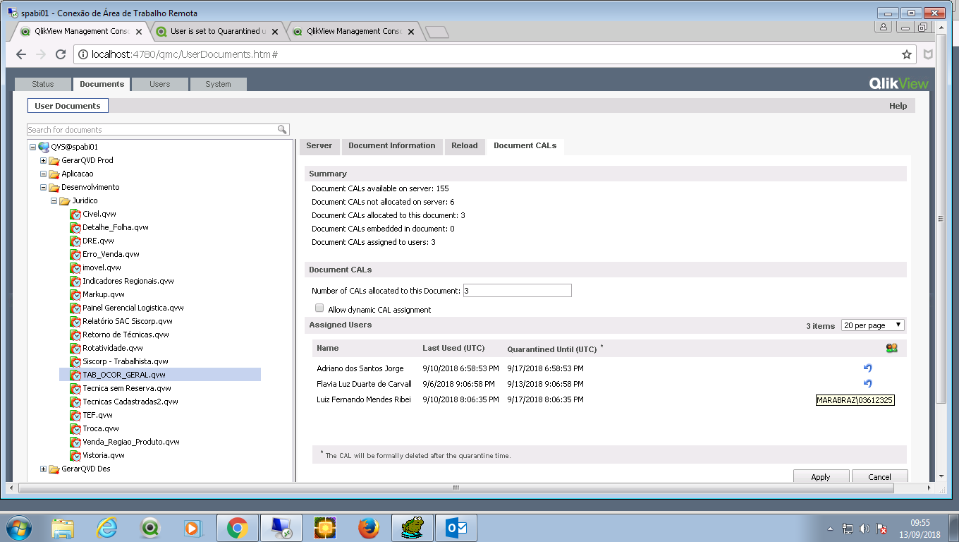Click the Civel.qvw document icon

pyautogui.click(x=75, y=214)
